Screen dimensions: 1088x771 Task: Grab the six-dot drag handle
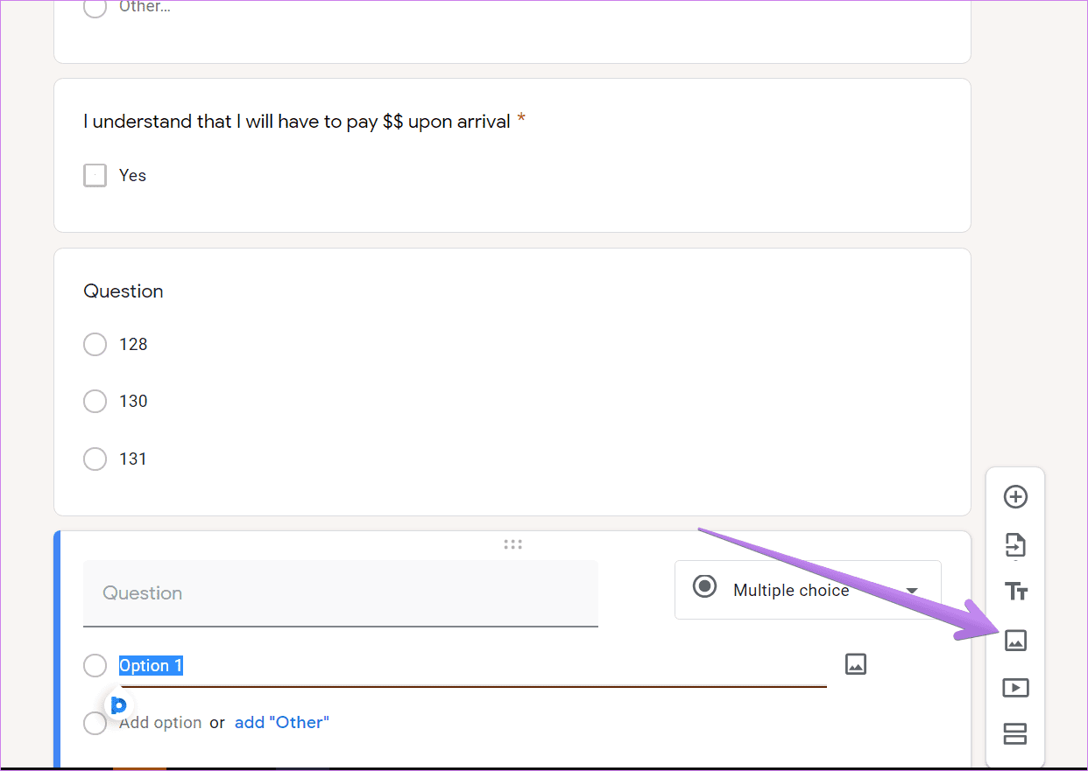[513, 544]
